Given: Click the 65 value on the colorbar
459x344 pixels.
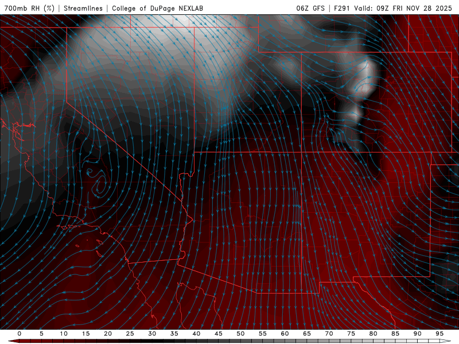Looking at the screenshot, I should click(x=307, y=334).
